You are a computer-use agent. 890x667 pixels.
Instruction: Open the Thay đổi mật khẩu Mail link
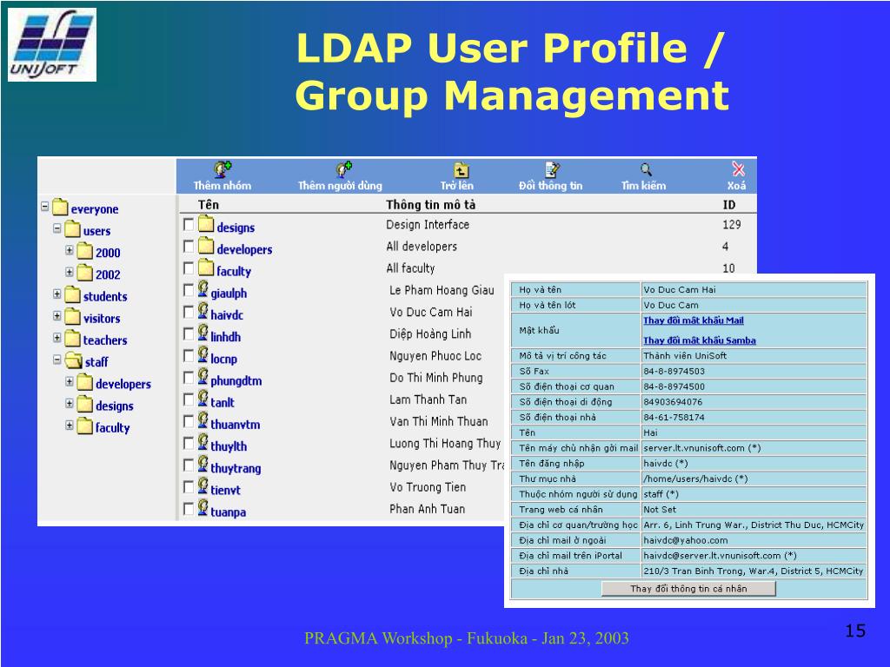(x=693, y=320)
